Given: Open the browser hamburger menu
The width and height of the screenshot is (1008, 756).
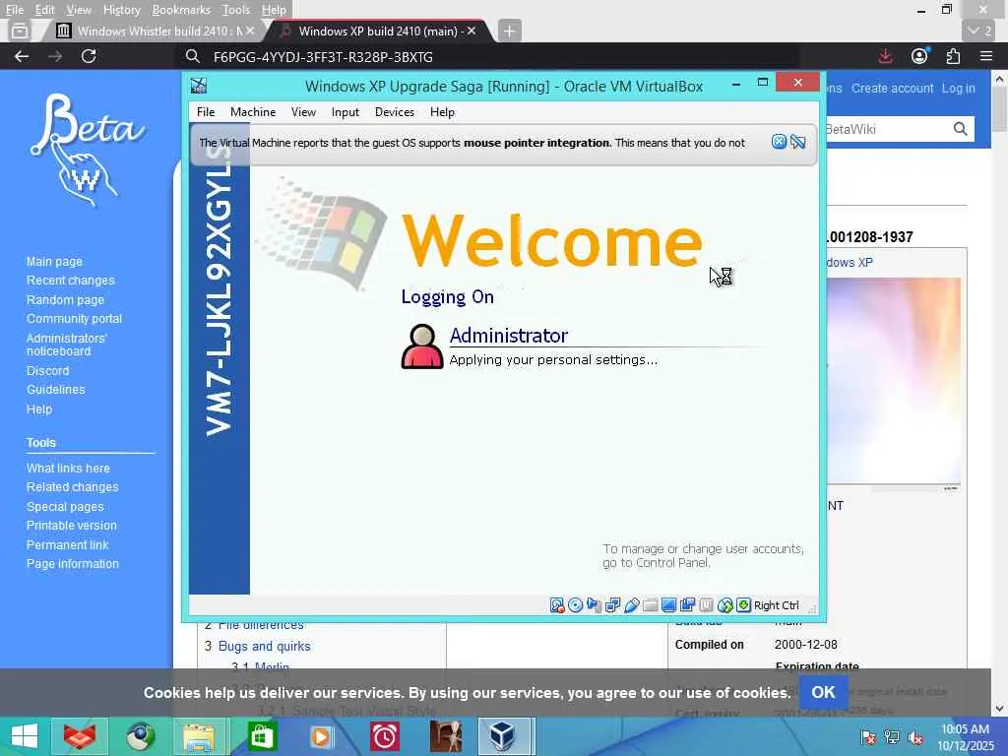Looking at the screenshot, I should click(x=986, y=56).
